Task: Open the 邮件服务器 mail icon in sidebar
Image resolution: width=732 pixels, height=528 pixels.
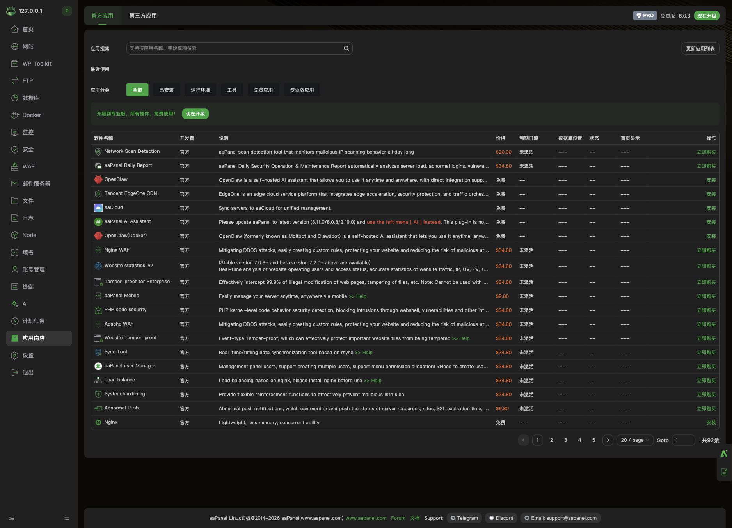Action: (x=15, y=184)
